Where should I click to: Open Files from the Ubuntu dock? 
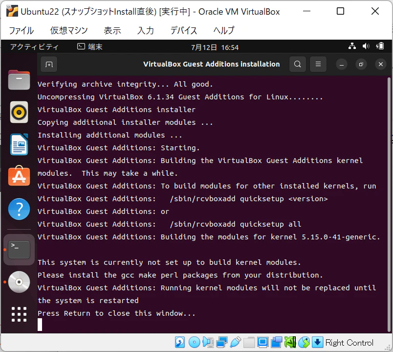[x=19, y=80]
